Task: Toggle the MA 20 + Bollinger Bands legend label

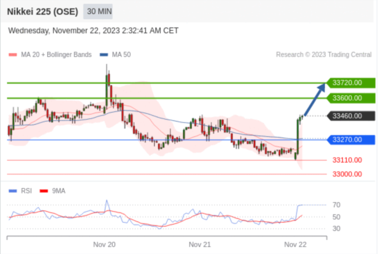Action: pyautogui.click(x=56, y=55)
